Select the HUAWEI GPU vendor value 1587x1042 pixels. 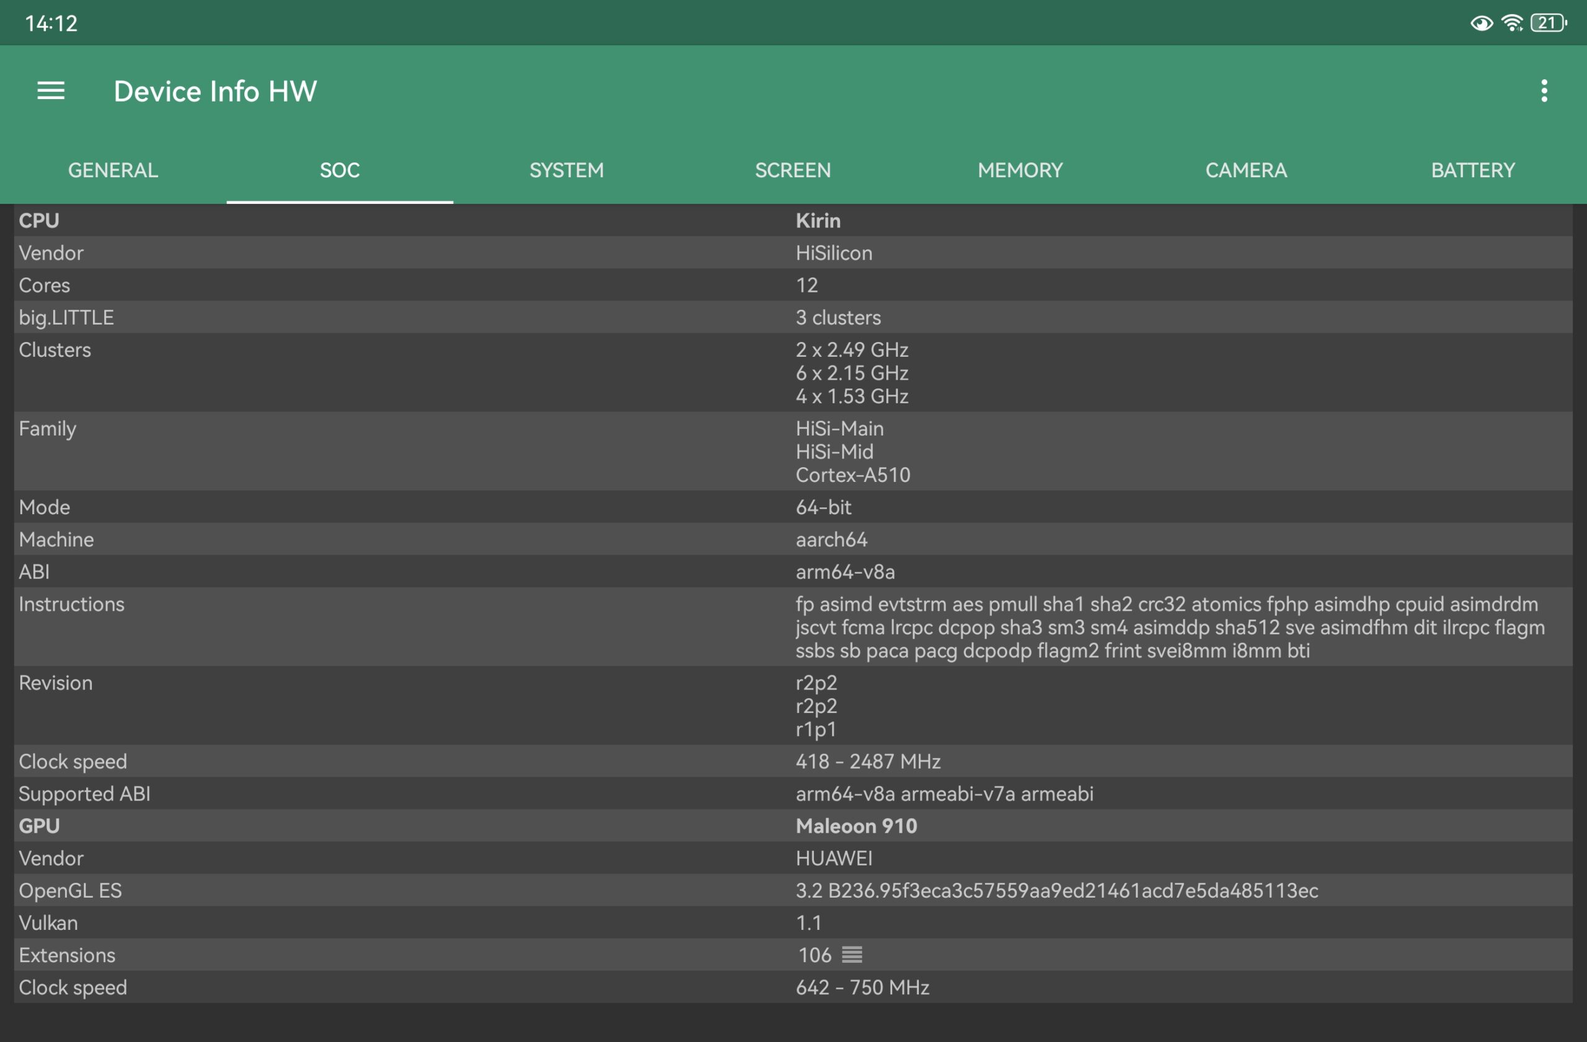point(834,859)
